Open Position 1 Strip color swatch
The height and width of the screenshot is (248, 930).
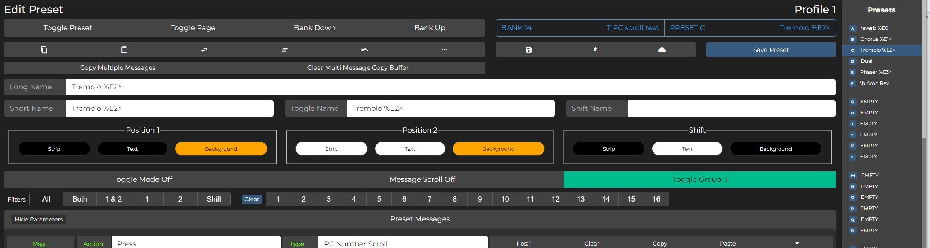tap(54, 149)
